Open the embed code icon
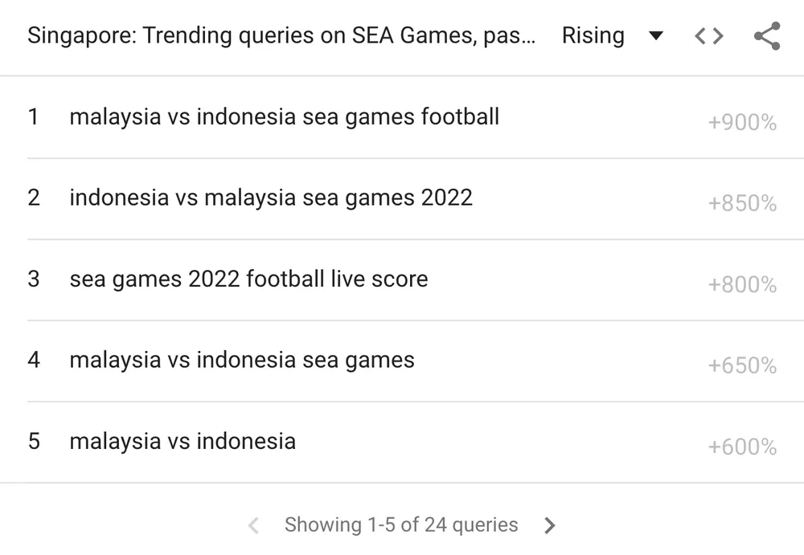 click(x=708, y=35)
